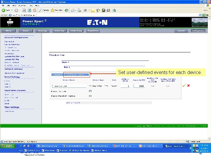Click the Power Xpert Gateway logo icon
This screenshot has width=211, height=158.
tap(10, 22)
